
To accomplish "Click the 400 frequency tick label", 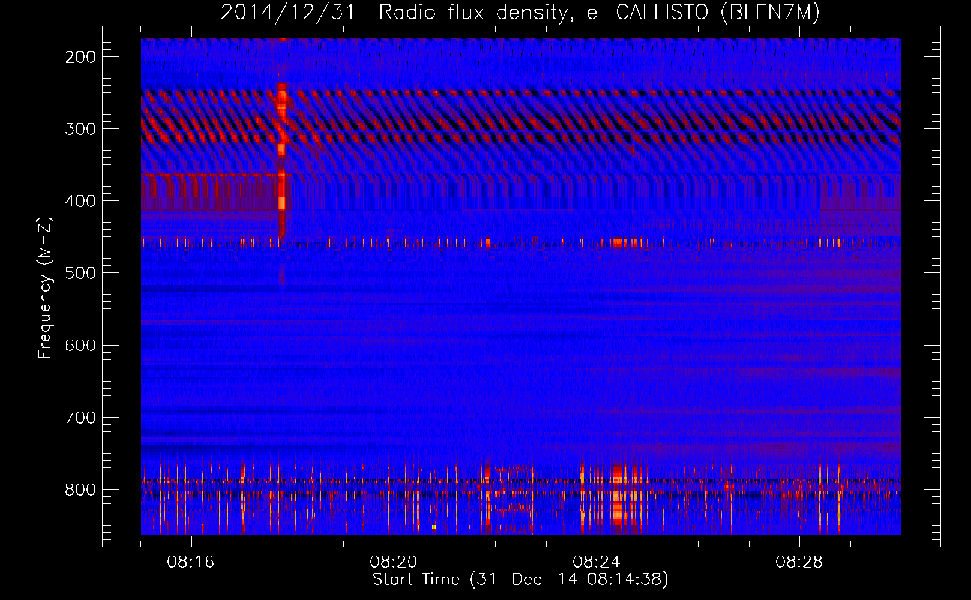I will click(80, 201).
